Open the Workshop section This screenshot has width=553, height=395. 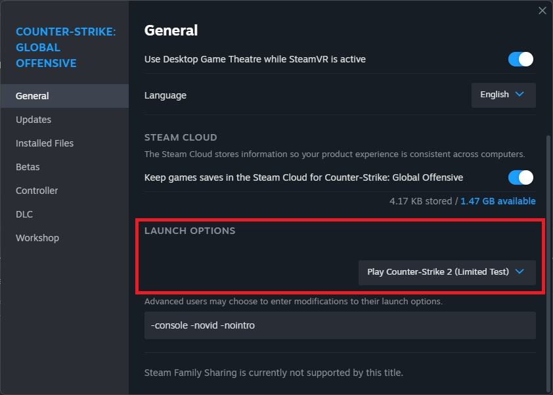coord(64,238)
